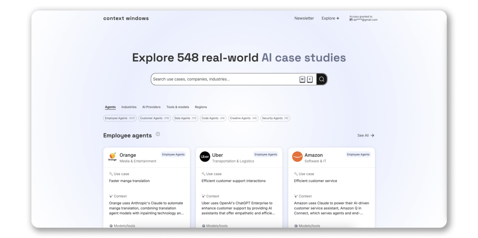Open the Newsletter link
478x238 pixels.
tap(304, 18)
